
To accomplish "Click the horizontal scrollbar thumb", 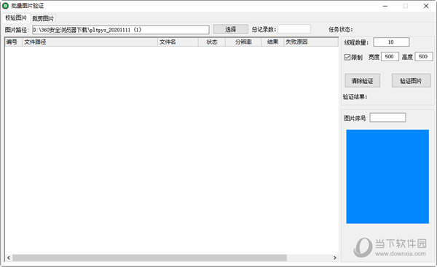I will [x=149, y=258].
